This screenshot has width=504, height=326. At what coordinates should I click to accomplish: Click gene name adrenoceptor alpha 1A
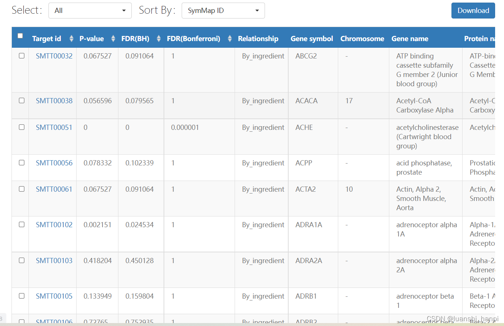click(427, 229)
